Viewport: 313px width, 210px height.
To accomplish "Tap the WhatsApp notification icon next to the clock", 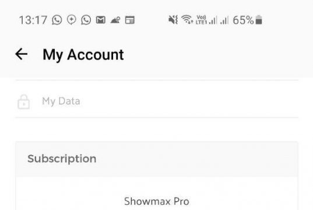I will point(57,20).
